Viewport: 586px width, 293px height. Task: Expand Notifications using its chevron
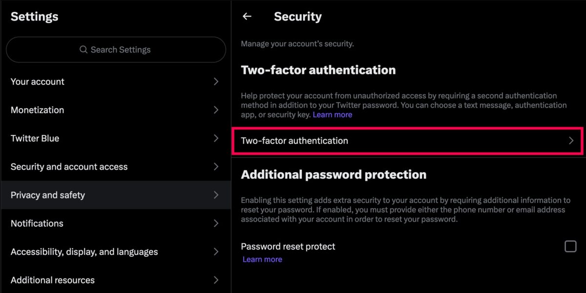tap(216, 223)
